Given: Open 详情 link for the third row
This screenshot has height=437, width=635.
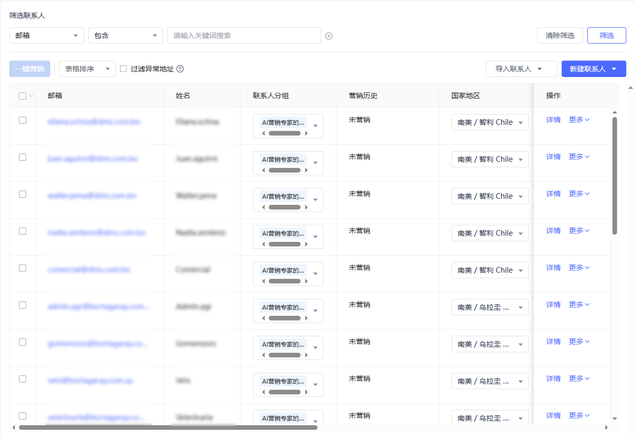Looking at the screenshot, I should [553, 194].
